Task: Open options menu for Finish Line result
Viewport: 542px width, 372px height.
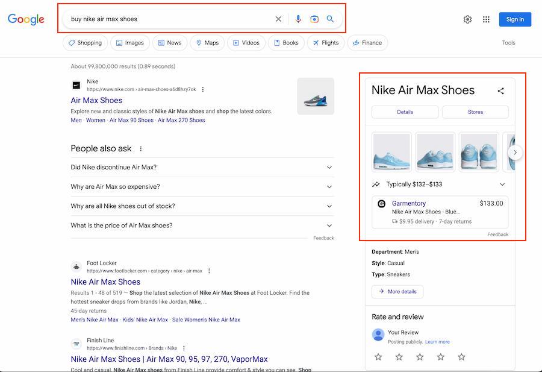Action: pyautogui.click(x=184, y=348)
